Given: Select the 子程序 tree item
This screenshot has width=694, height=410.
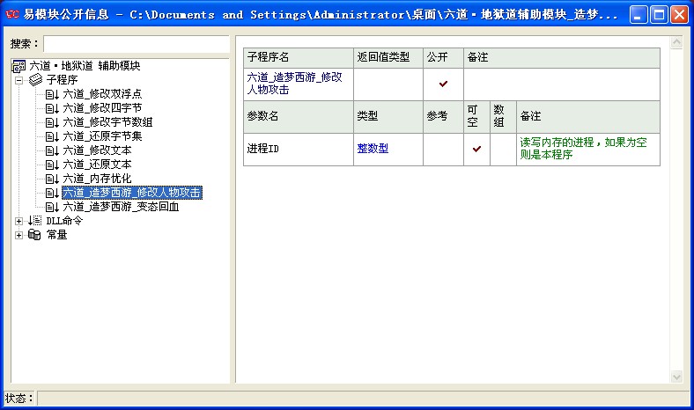Looking at the screenshot, I should click(62, 80).
